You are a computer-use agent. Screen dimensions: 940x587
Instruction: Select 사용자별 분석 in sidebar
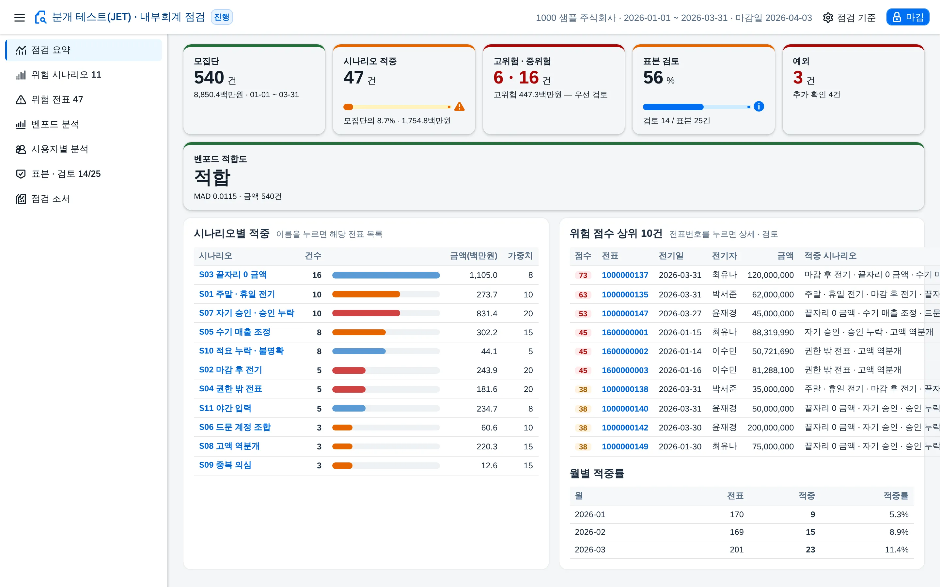click(x=84, y=149)
